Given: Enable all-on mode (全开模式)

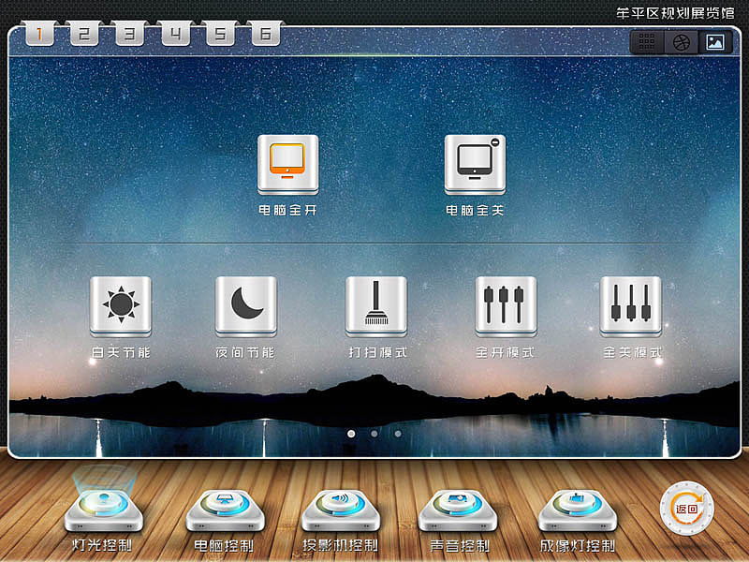Looking at the screenshot, I should [506, 306].
